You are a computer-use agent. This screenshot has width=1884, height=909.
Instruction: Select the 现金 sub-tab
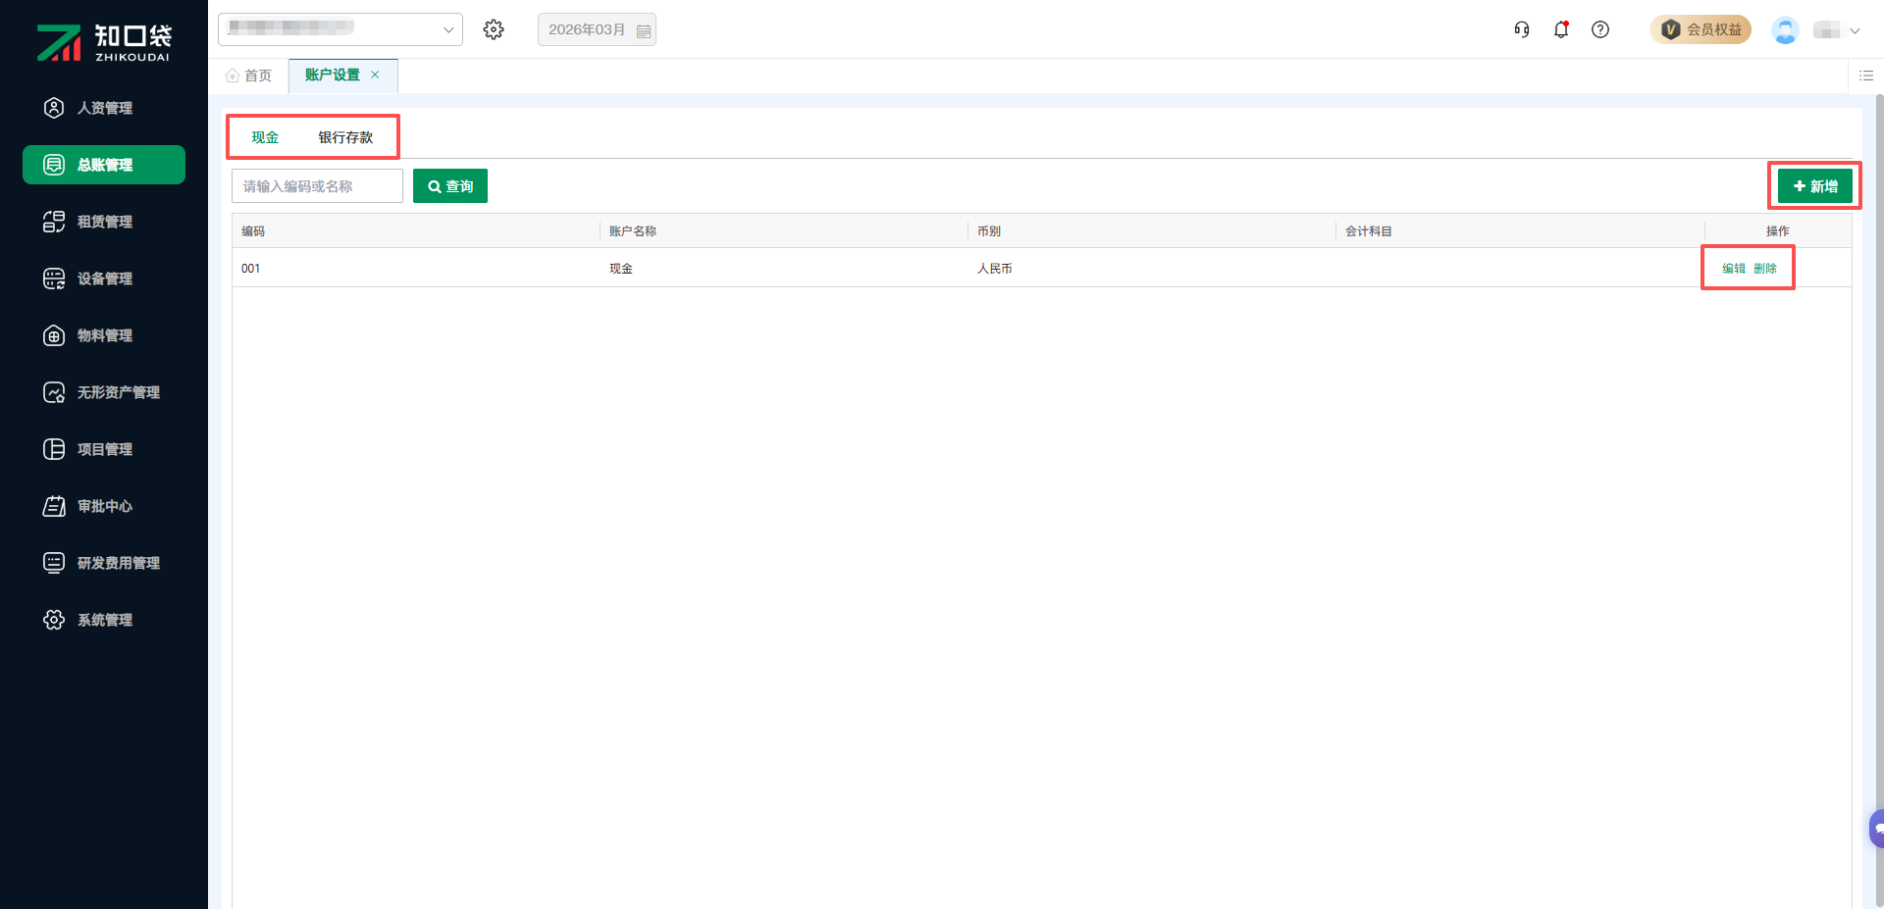pos(265,137)
